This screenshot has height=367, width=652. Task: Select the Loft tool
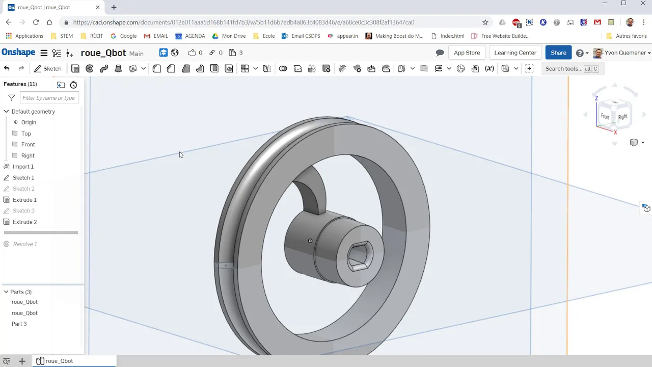119,68
